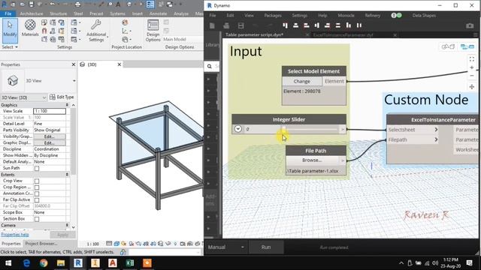Click the Run button in Dynamo
The height and width of the screenshot is (270, 481).
pos(266,247)
